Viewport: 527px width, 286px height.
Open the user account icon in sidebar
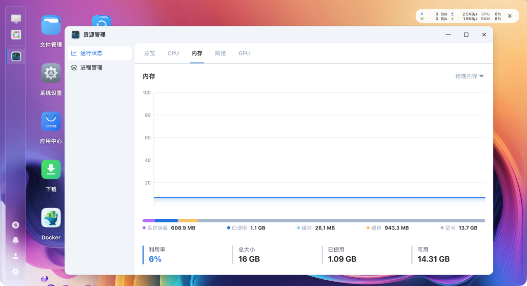click(x=15, y=255)
